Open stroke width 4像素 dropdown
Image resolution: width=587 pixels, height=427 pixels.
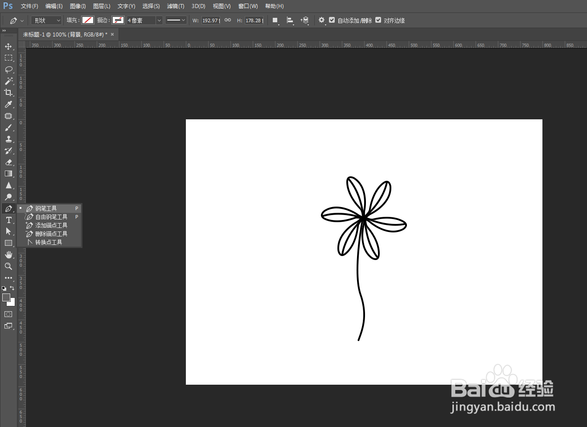coord(159,20)
